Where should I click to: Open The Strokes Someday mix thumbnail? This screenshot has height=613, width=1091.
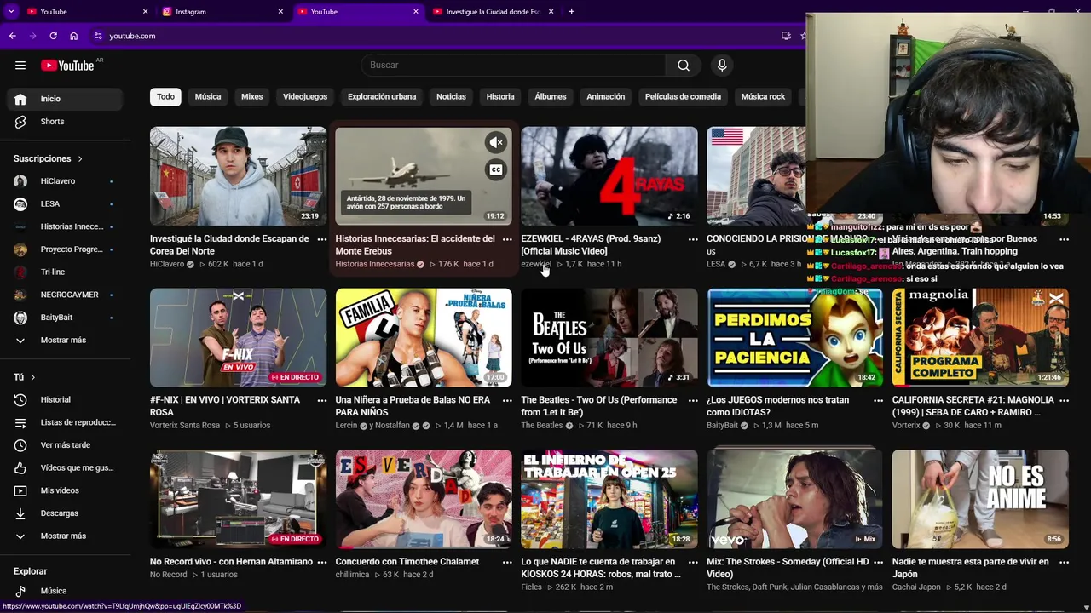pyautogui.click(x=794, y=499)
